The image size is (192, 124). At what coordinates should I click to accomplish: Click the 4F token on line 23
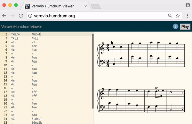pos(13,115)
